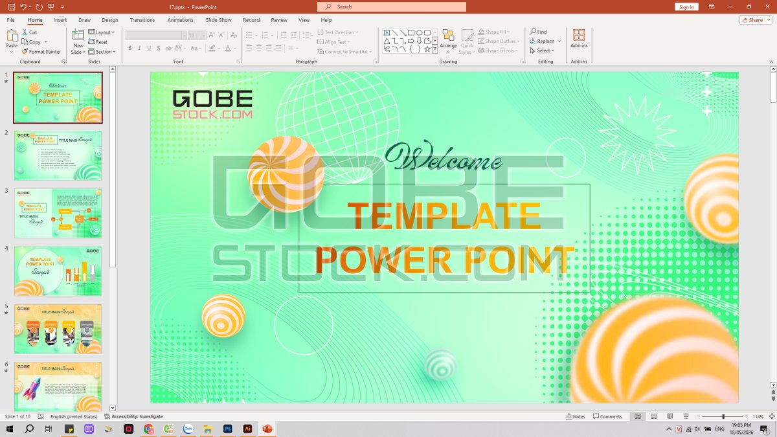Open the Section dropdown

pos(102,52)
